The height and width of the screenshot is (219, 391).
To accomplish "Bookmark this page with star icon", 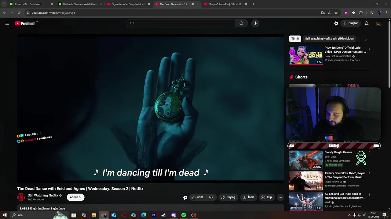I will click(336, 13).
